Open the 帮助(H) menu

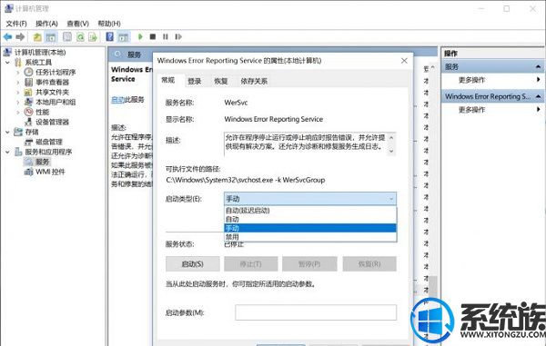click(109, 24)
